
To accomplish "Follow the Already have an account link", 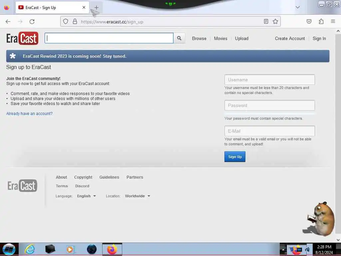I will [29, 114].
